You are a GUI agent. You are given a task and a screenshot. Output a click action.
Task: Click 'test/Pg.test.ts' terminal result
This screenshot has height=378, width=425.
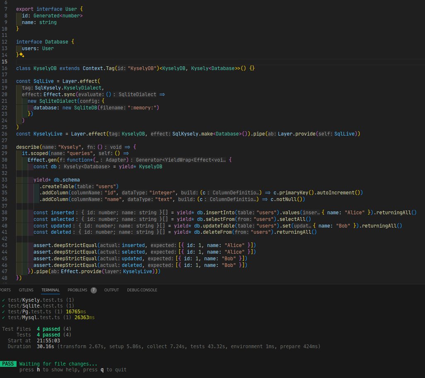29,312
